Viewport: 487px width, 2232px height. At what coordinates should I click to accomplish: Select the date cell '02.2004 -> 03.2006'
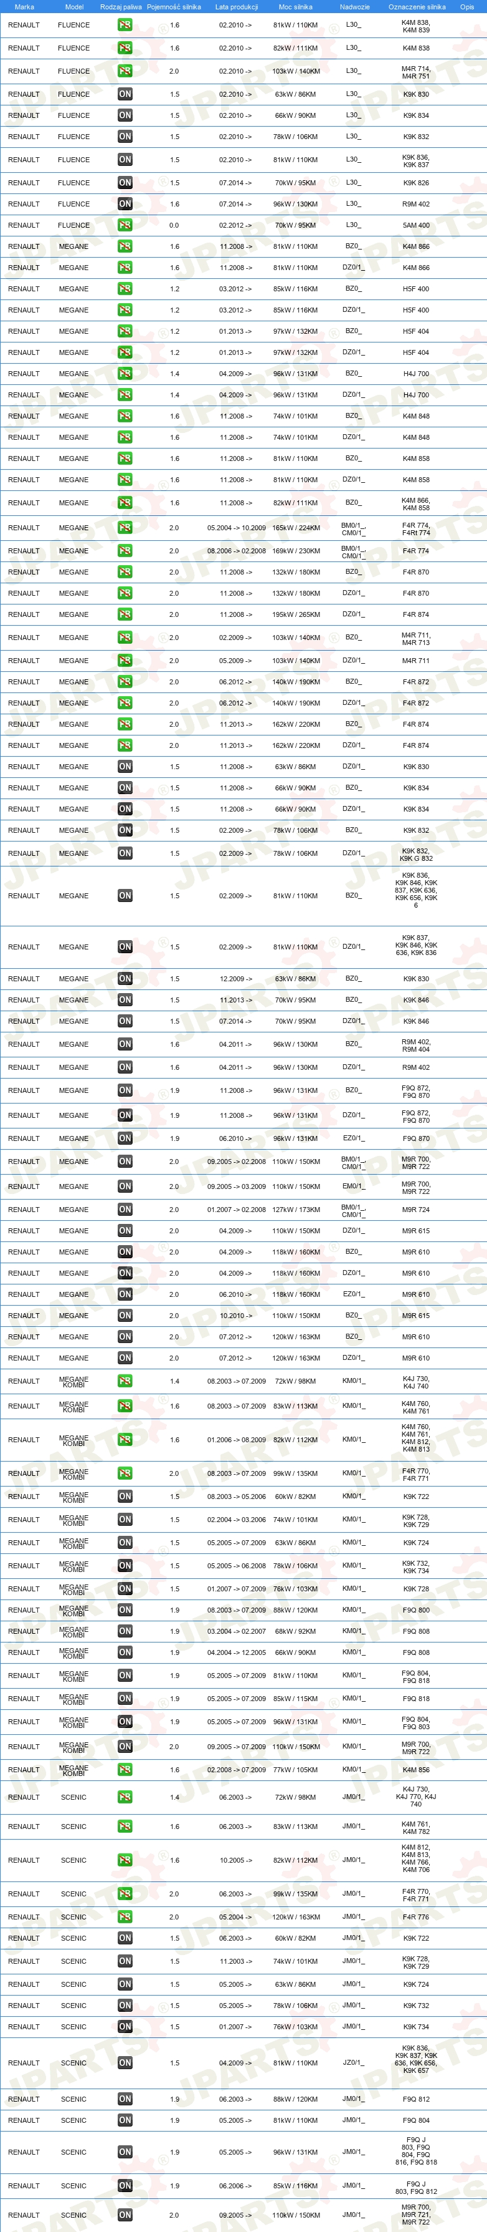pos(236,1520)
